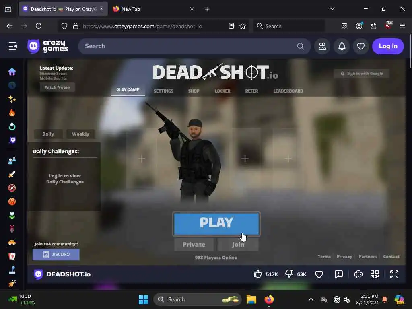Open the LEADERBOARD tab
412x309 pixels.
288,91
